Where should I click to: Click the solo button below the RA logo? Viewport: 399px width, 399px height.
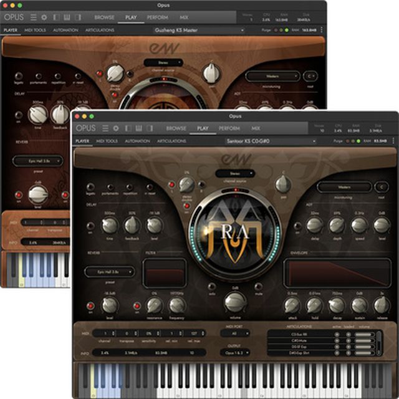pyautogui.click(x=212, y=287)
